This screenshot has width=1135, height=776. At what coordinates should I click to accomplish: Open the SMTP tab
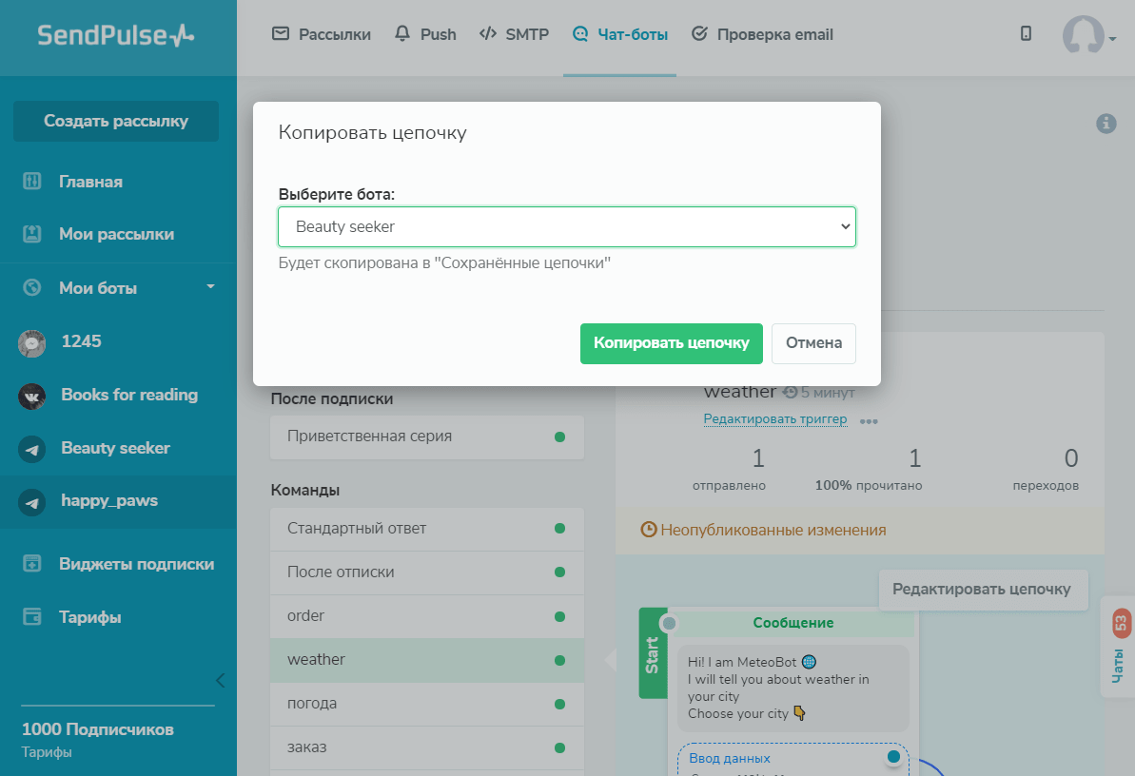click(x=514, y=35)
